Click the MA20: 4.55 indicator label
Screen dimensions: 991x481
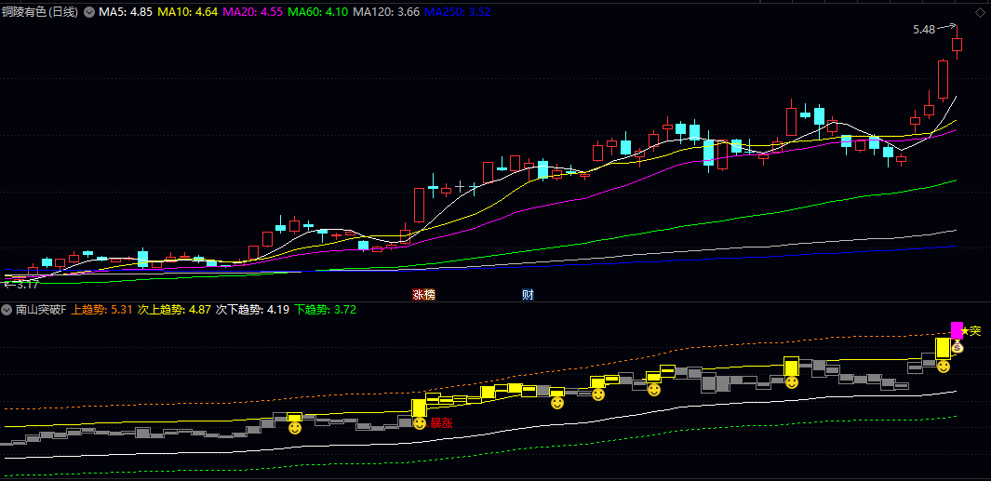pos(252,12)
